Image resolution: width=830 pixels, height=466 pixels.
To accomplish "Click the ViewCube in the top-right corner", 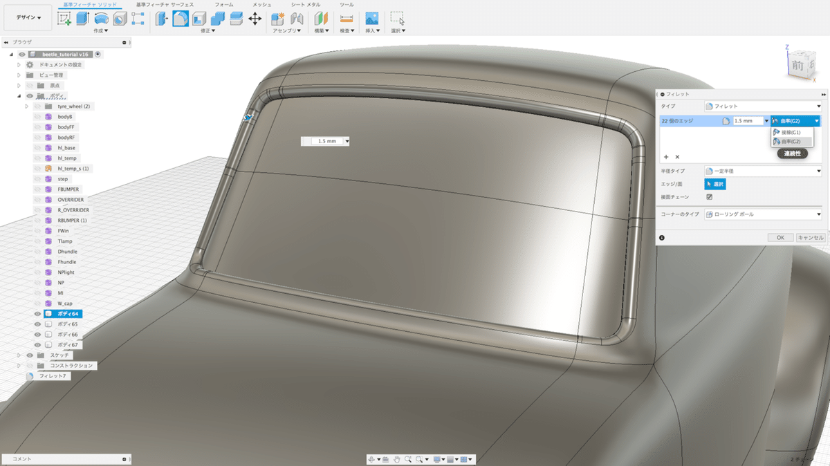I will click(797, 65).
